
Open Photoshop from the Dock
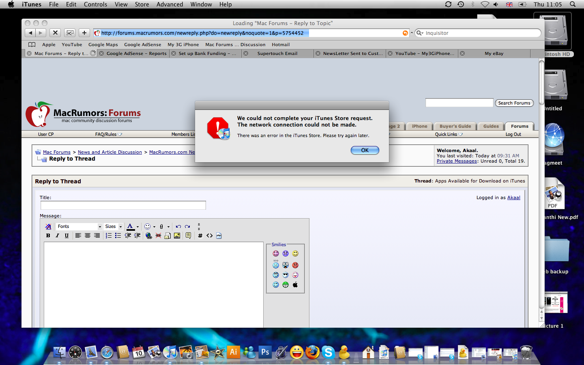coord(265,352)
